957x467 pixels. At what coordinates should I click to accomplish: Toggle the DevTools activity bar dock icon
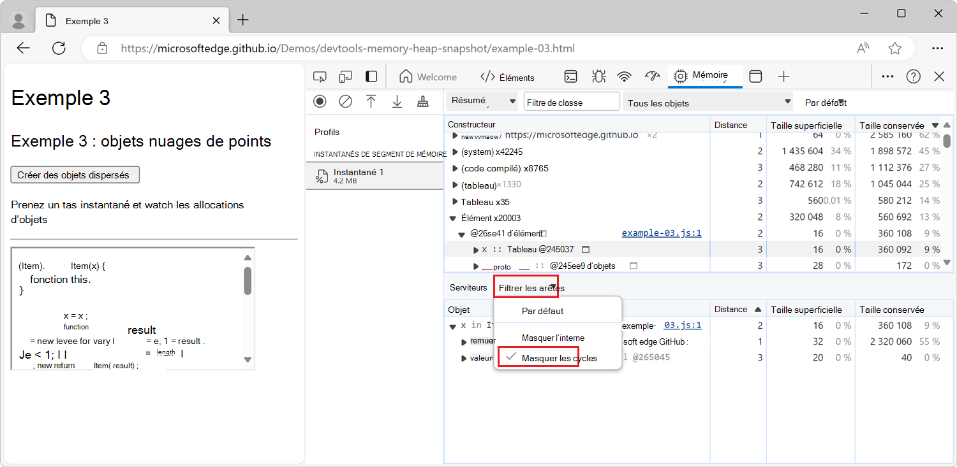click(x=371, y=77)
